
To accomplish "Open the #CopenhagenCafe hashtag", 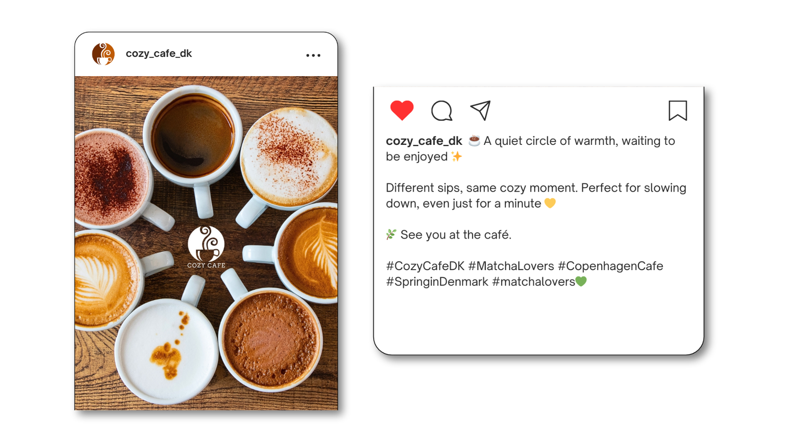I will pyautogui.click(x=611, y=266).
